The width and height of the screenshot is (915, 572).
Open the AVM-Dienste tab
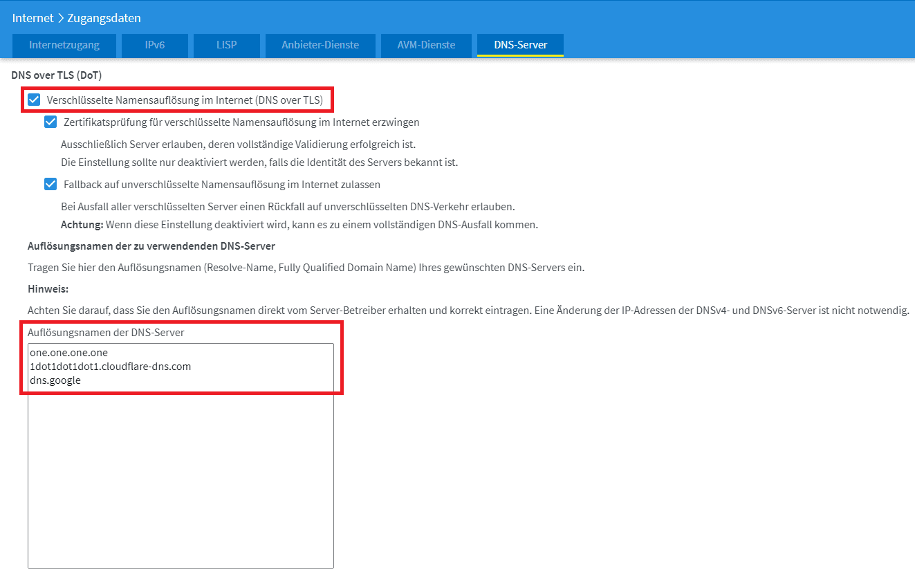tap(426, 45)
